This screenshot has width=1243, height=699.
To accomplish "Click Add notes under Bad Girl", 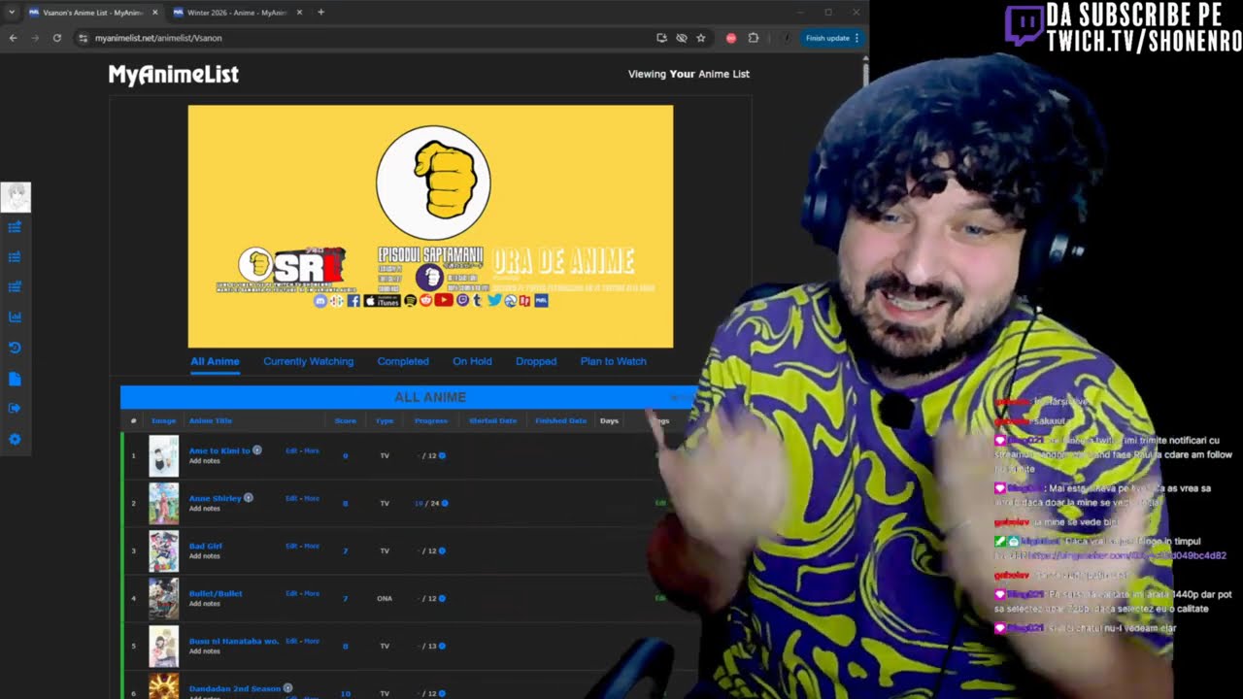I will coord(205,556).
